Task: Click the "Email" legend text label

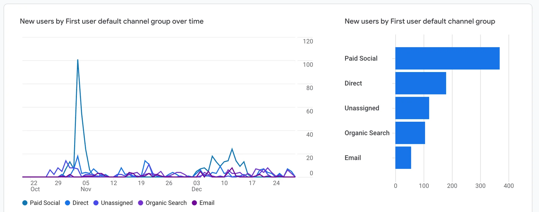Action: tap(207, 203)
